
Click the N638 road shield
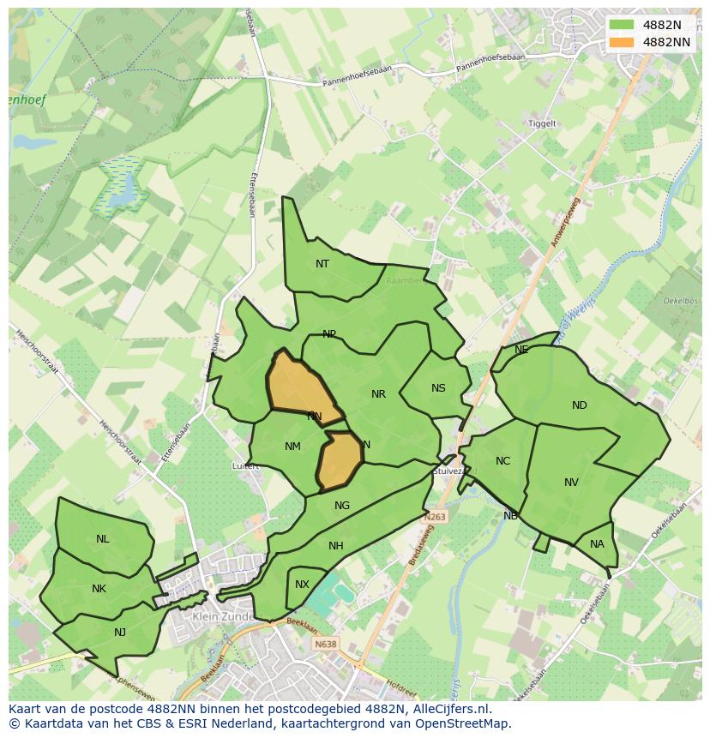pyautogui.click(x=324, y=642)
